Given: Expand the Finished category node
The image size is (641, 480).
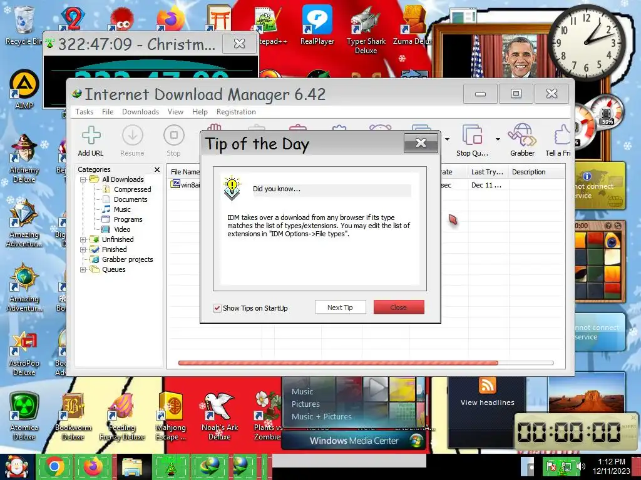Looking at the screenshot, I should (x=83, y=249).
